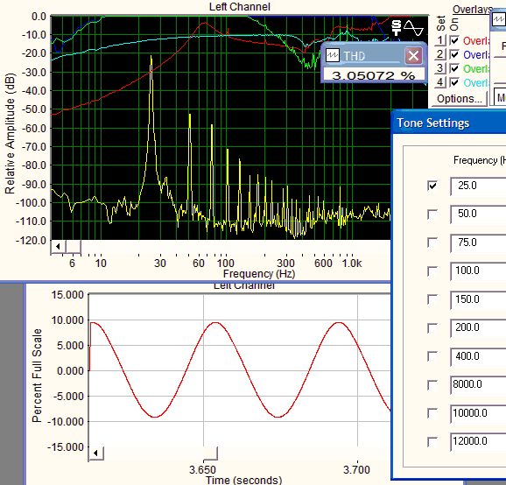The height and width of the screenshot is (485, 506).
Task: Close the THD readout window
Action: 413,56
